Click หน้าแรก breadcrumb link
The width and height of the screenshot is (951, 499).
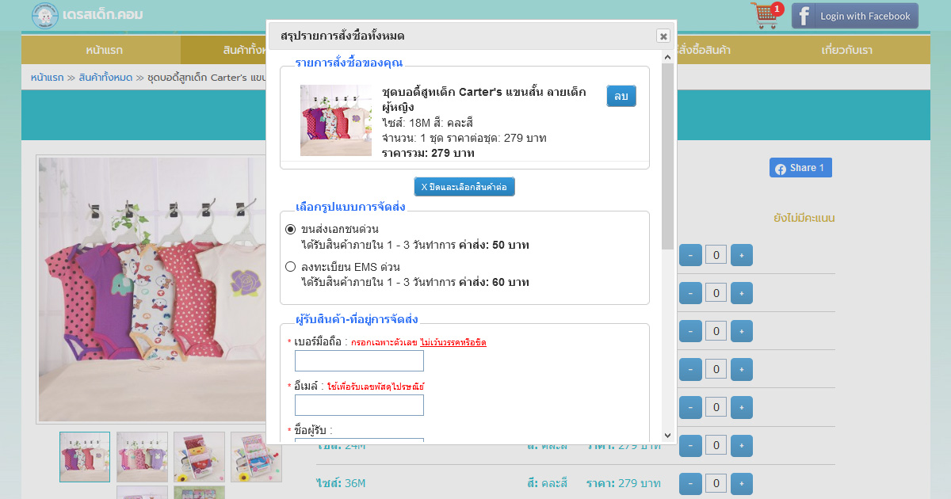pos(47,78)
